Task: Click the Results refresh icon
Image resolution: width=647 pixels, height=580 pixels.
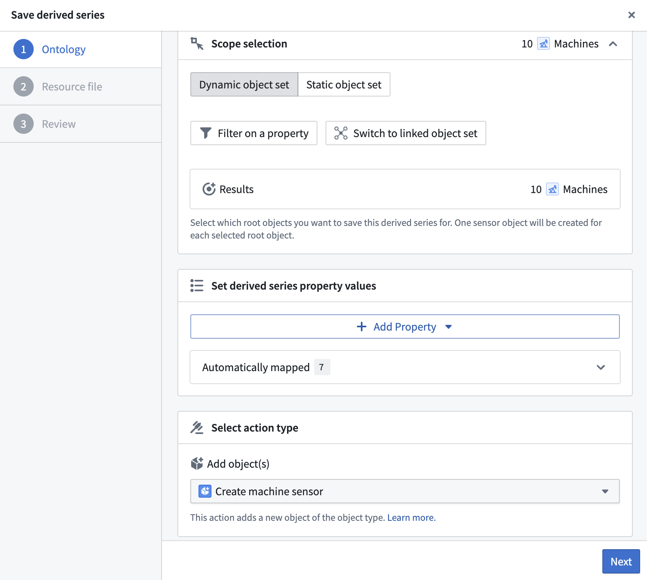Action: pyautogui.click(x=209, y=189)
